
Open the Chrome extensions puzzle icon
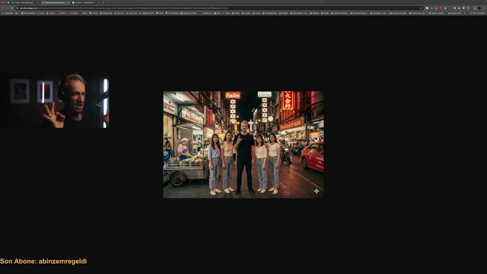pyautogui.click(x=468, y=8)
